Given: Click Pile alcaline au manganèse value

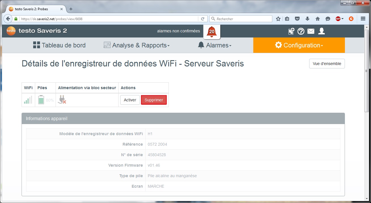Looking at the screenshot, I should tap(172, 176).
